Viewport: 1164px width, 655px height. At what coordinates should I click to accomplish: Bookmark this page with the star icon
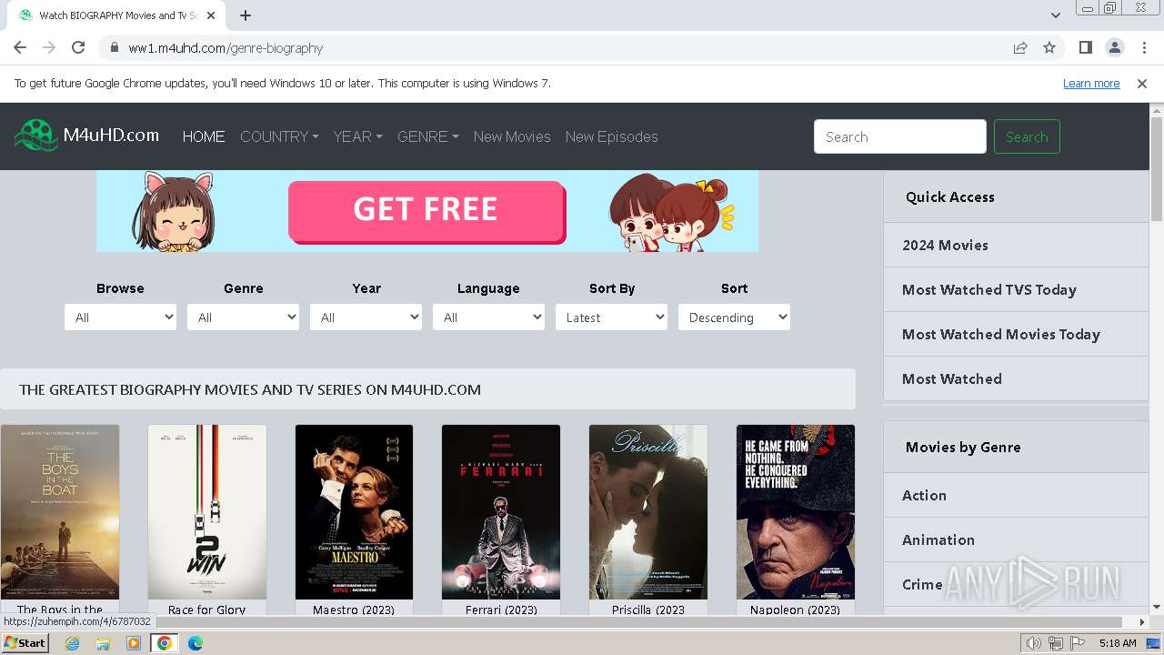click(x=1049, y=47)
